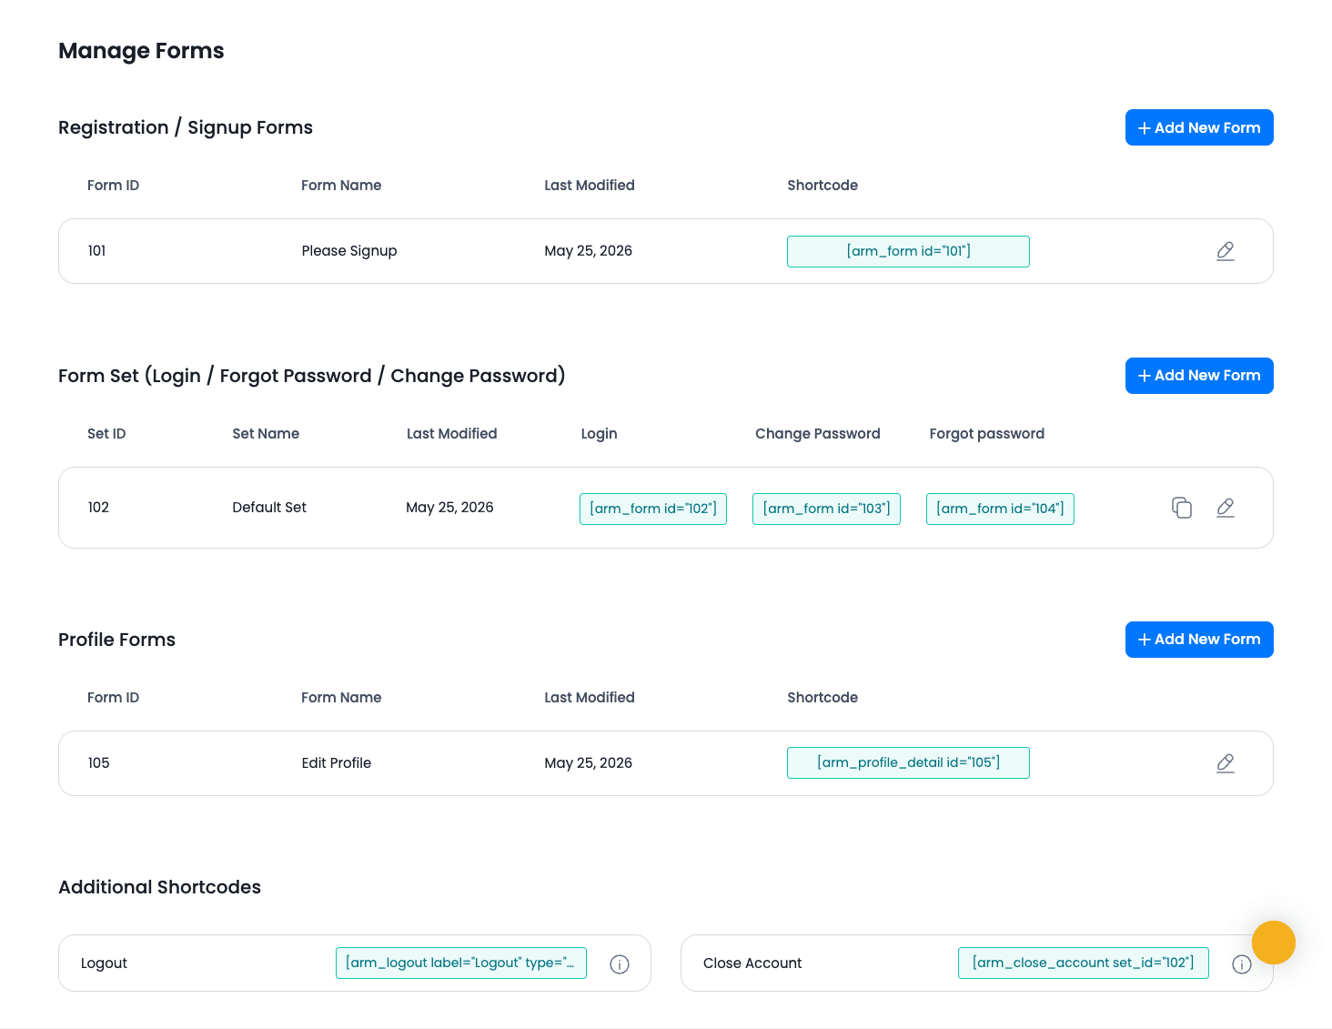Show info for the Close Account shortcode
Image resolution: width=1332 pixels, height=1029 pixels.
[x=1242, y=964]
